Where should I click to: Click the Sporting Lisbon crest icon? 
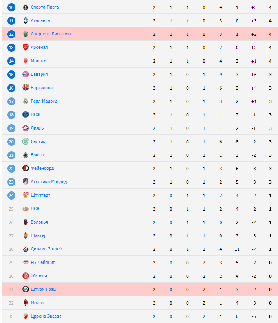click(26, 34)
